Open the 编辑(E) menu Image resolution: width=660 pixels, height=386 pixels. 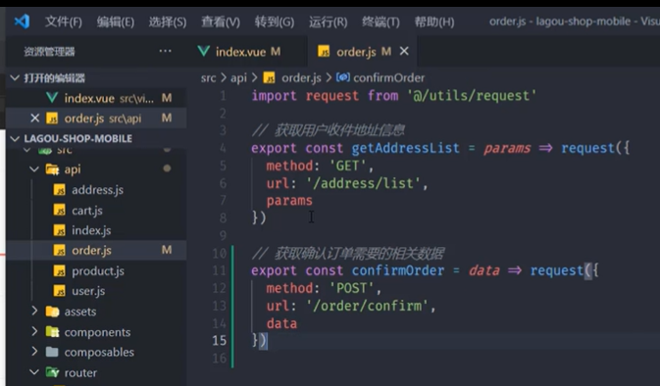[116, 22]
